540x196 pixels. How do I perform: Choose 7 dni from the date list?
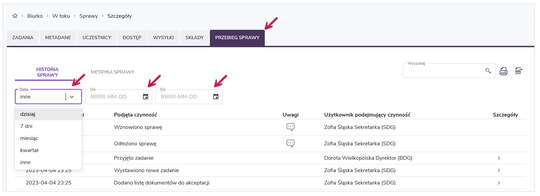click(x=26, y=126)
